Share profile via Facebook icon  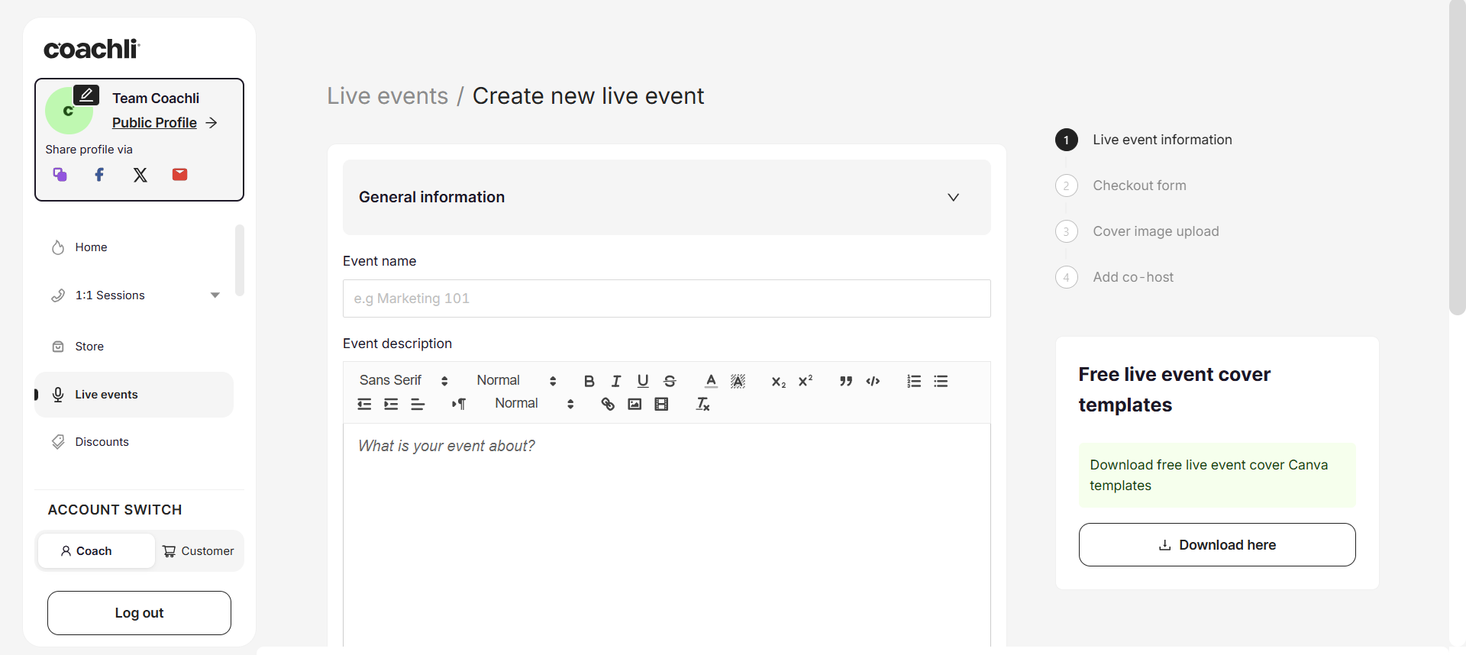click(x=99, y=175)
